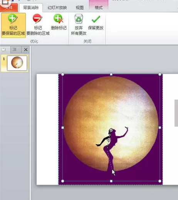Click bottom-center handle of removal marquee
The width and height of the screenshot is (178, 200).
[111, 181]
